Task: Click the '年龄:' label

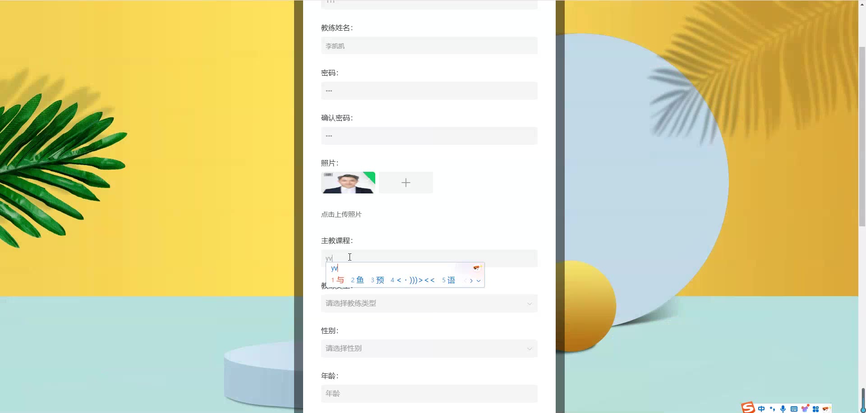Action: (330, 376)
